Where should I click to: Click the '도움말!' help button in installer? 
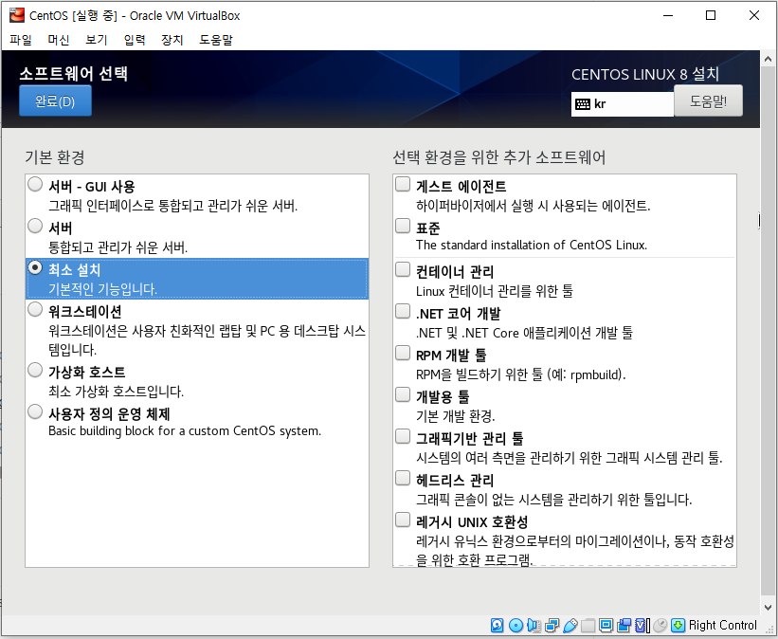coord(708,100)
